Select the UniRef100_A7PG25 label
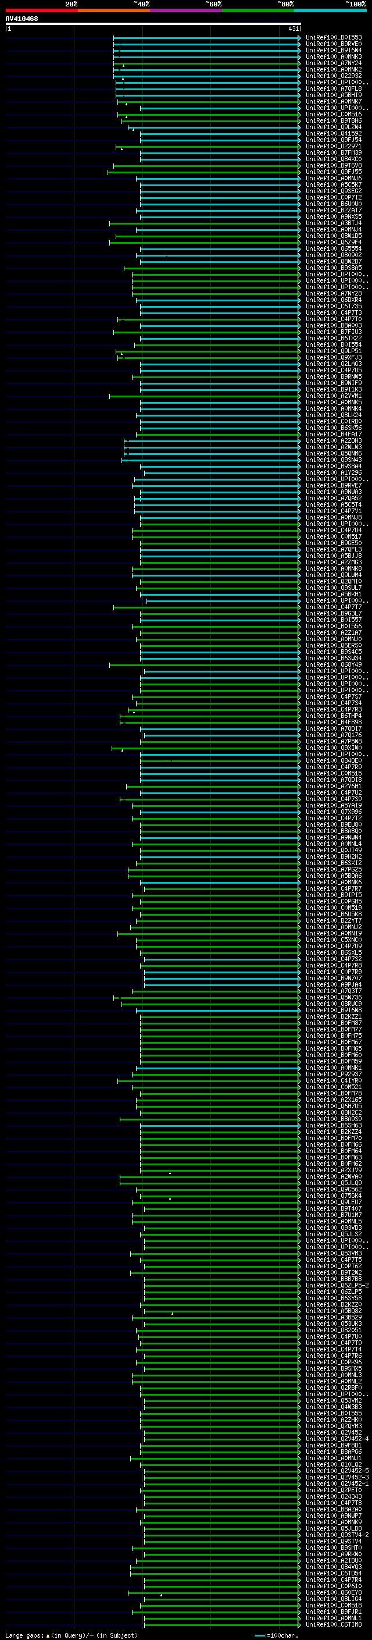 333,870
